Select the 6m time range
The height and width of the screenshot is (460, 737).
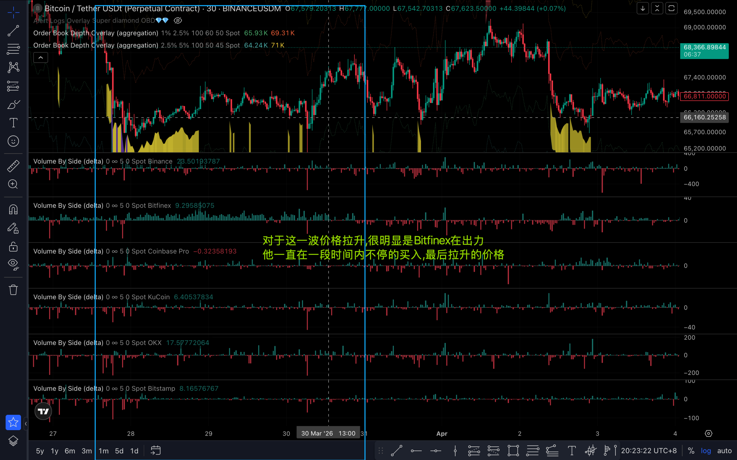tap(70, 451)
